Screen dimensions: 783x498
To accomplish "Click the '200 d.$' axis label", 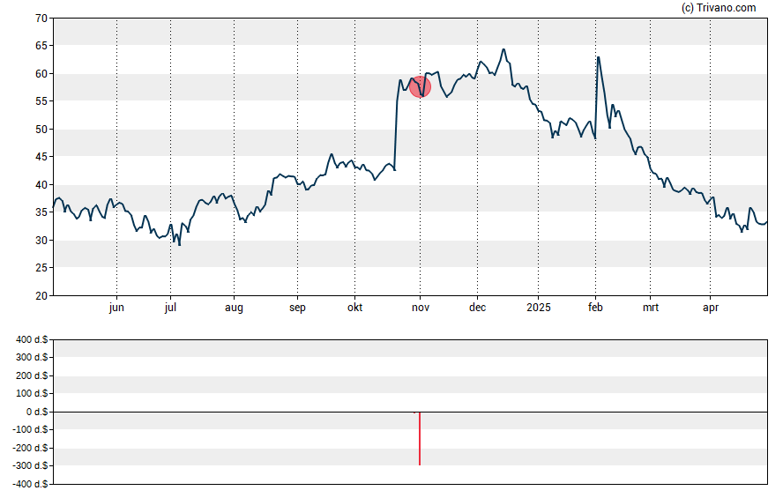I will [32, 375].
